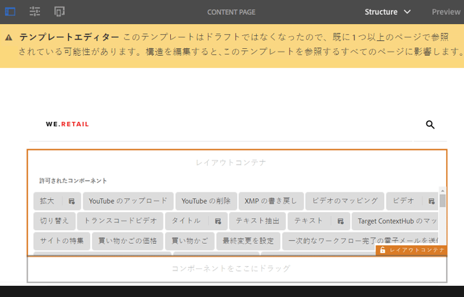The image size is (464, 297).
Task: Select YouTube の削除 component
Action: click(x=206, y=201)
